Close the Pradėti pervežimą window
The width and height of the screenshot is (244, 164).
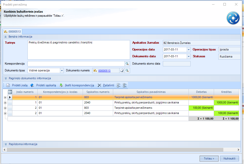[236, 4]
